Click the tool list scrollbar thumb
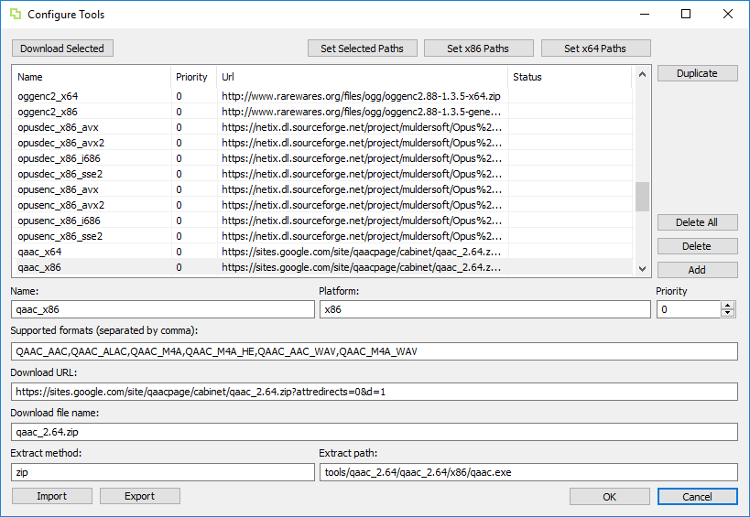This screenshot has width=750, height=517. click(642, 197)
